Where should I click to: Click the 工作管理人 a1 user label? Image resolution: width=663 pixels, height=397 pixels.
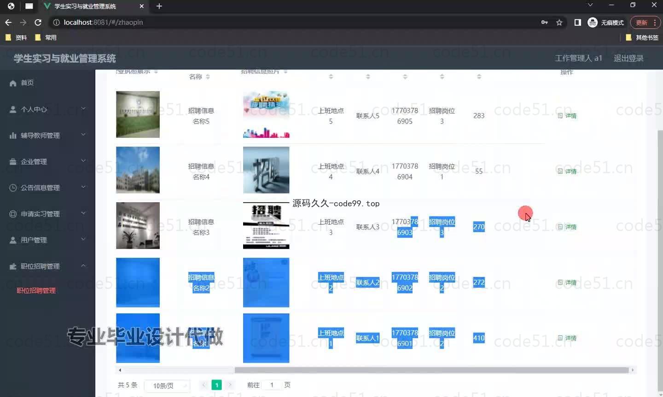pyautogui.click(x=578, y=58)
